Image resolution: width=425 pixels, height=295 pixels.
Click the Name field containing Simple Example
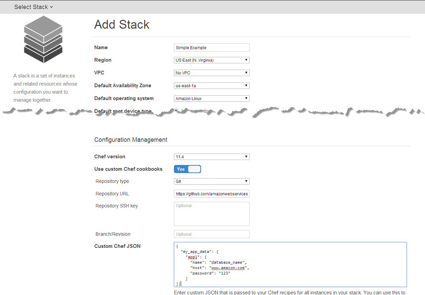pyautogui.click(x=211, y=47)
